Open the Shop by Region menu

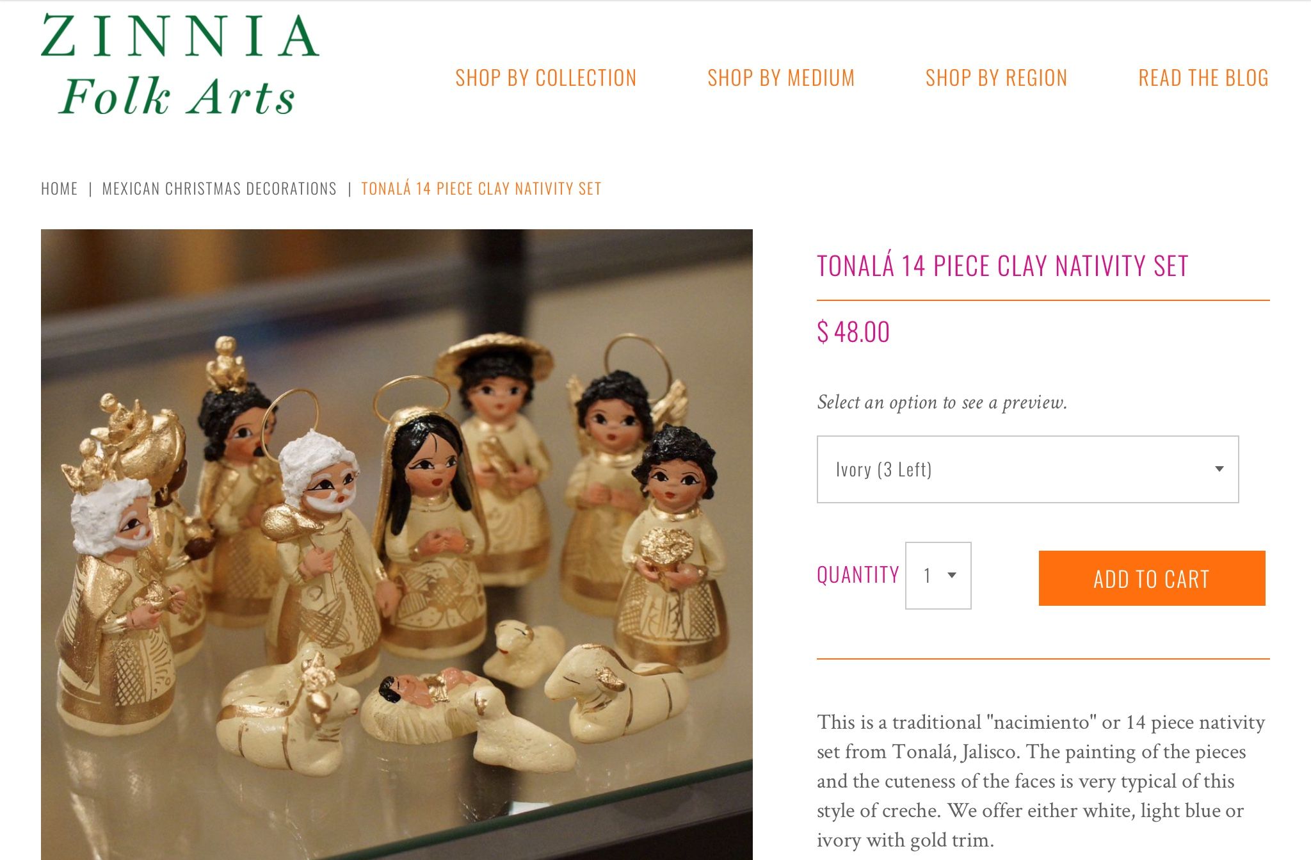click(x=996, y=78)
